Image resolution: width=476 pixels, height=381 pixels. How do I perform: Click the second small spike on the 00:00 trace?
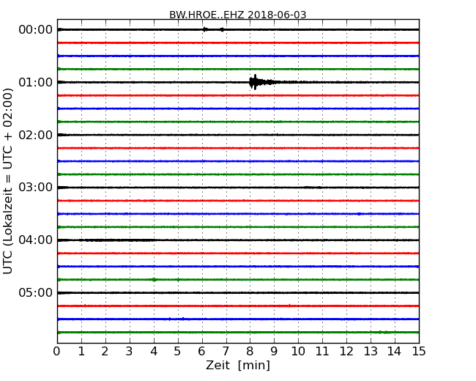pyautogui.click(x=222, y=29)
